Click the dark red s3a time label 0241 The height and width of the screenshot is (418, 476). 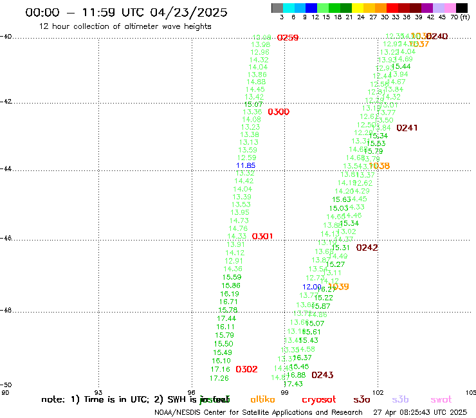click(x=407, y=128)
